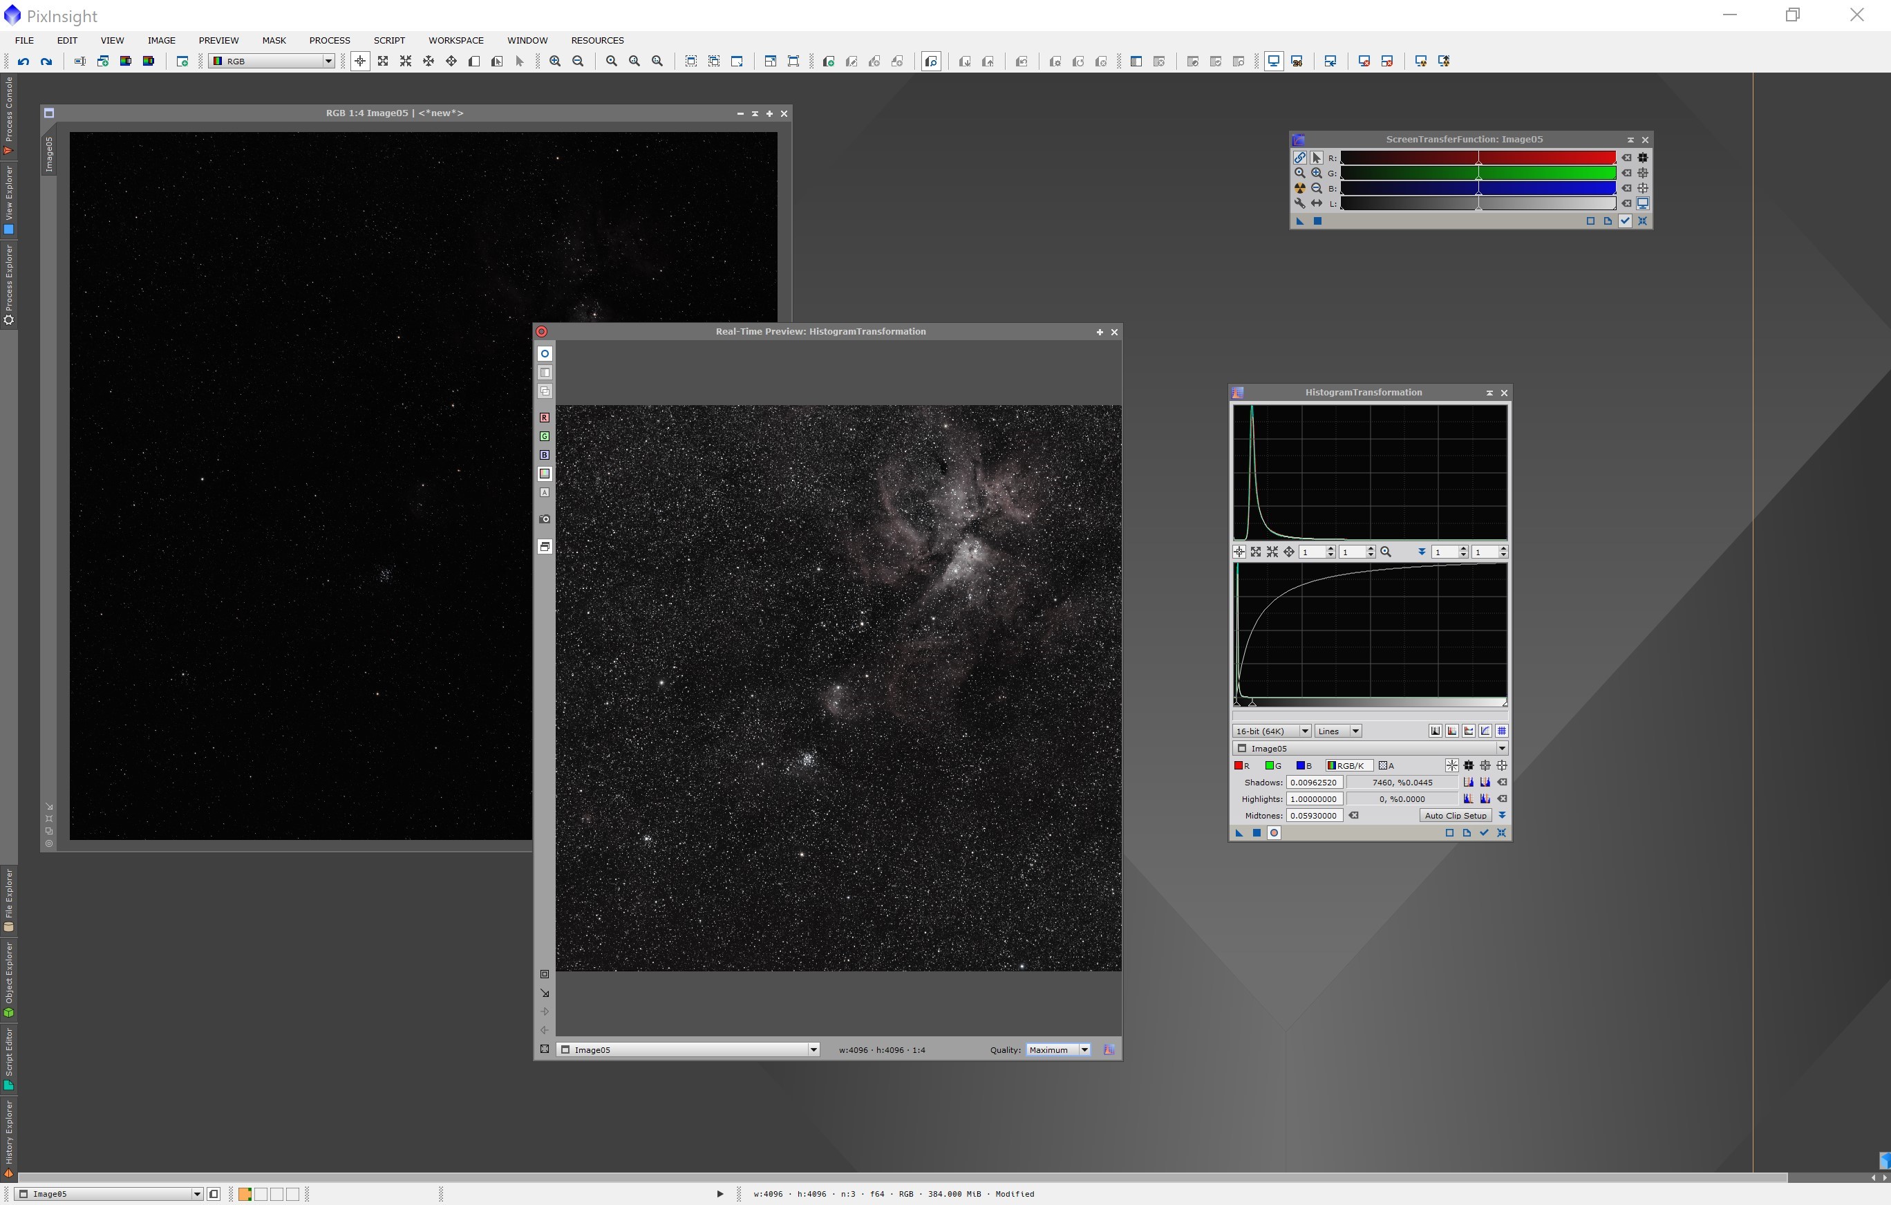The image size is (1891, 1205).
Task: Open the HistogramTransformation Image05 view selector
Action: [x=1370, y=749]
